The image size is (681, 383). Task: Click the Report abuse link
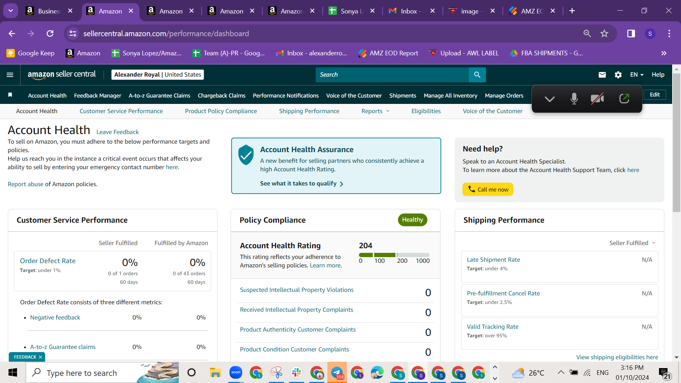coord(26,184)
